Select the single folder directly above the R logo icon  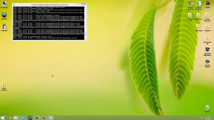coord(207,40)
